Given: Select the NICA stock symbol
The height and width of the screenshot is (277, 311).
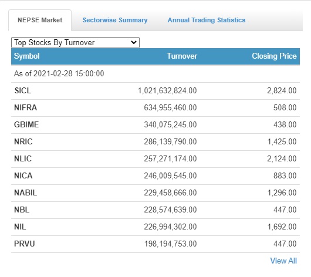Looking at the screenshot, I should (23, 176).
